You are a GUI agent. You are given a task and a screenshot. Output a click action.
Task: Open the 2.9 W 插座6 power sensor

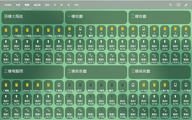[59, 45]
